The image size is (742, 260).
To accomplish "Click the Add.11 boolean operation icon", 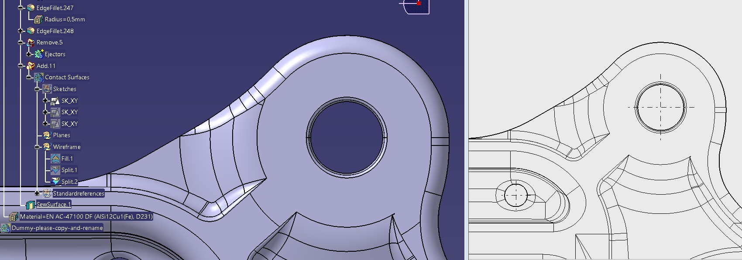I will [31, 66].
